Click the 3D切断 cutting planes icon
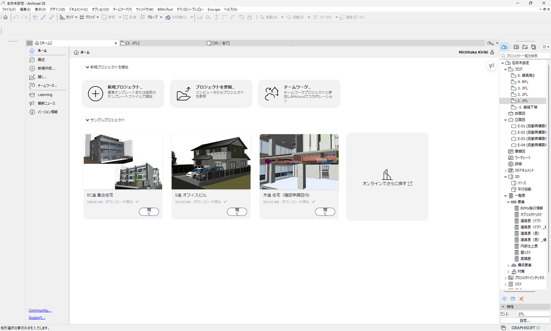 pyautogui.click(x=168, y=17)
